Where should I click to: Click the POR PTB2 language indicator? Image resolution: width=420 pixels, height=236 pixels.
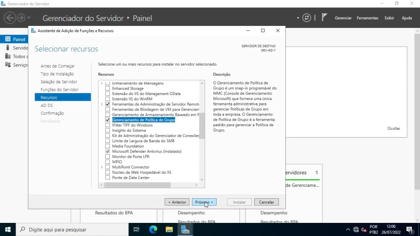point(374,229)
